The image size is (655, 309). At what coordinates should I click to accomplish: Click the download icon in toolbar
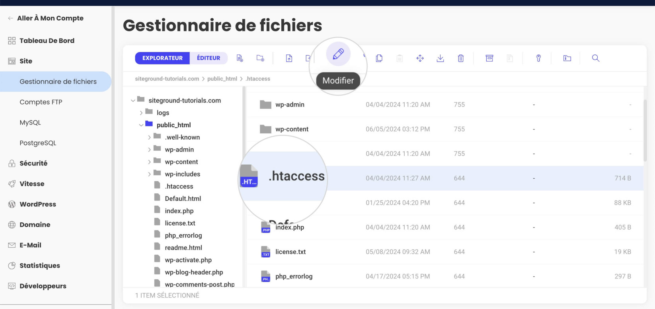click(441, 58)
